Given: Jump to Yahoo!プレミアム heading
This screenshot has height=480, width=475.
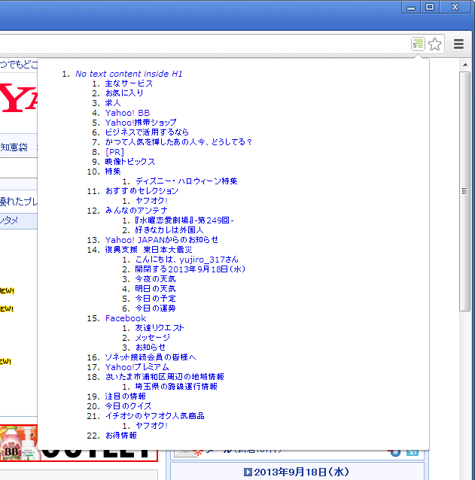Looking at the screenshot, I should click(137, 367).
